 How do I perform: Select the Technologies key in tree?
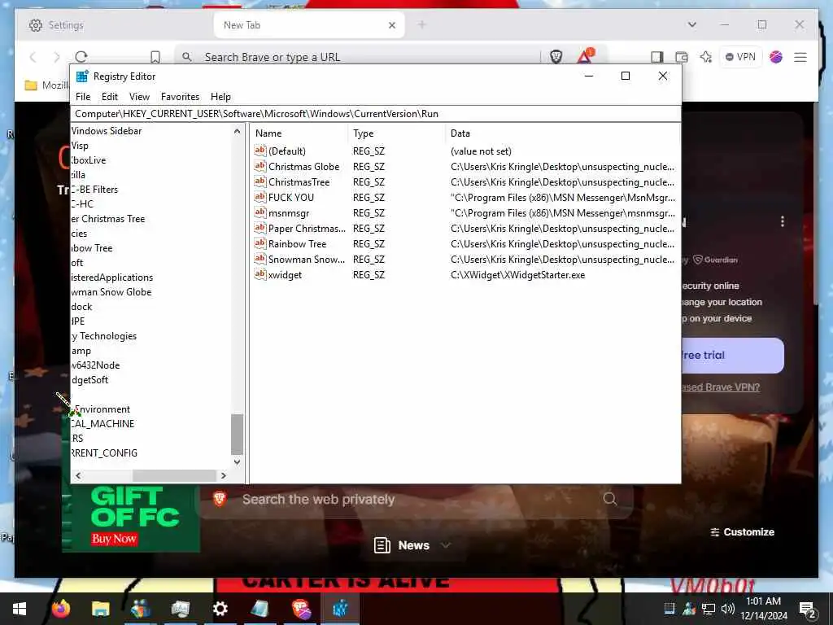pos(103,336)
